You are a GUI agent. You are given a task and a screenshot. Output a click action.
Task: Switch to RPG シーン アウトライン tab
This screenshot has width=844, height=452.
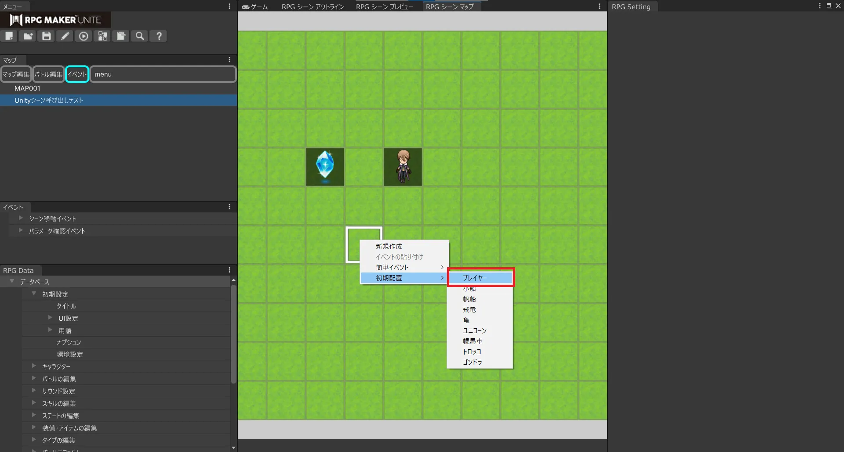coord(313,7)
